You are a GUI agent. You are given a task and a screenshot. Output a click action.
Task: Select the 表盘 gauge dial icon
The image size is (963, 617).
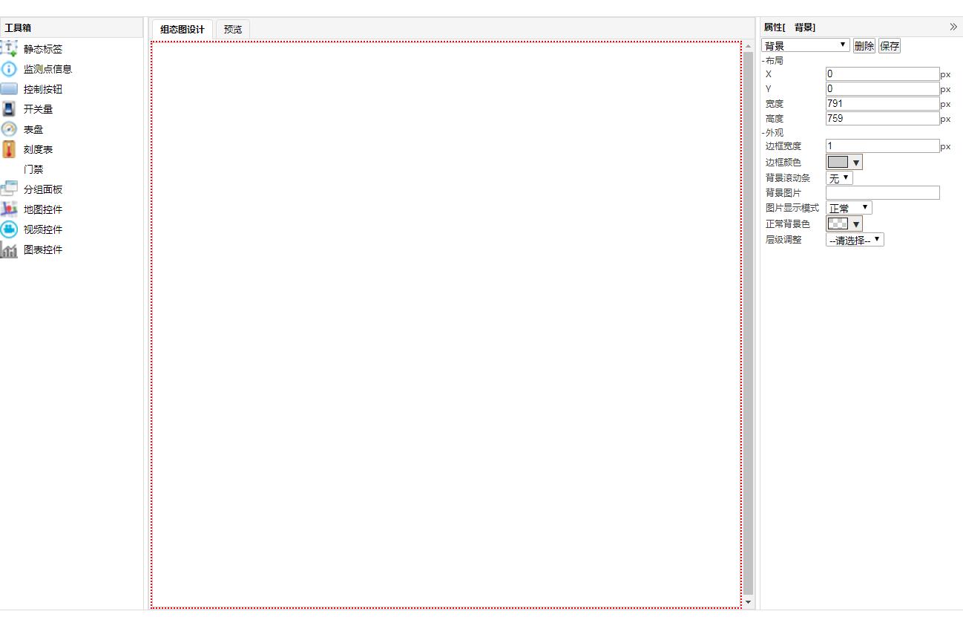coord(9,129)
